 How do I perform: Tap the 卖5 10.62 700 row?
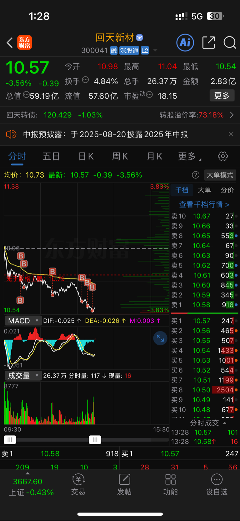point(205,265)
